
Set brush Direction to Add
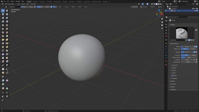click(185, 55)
